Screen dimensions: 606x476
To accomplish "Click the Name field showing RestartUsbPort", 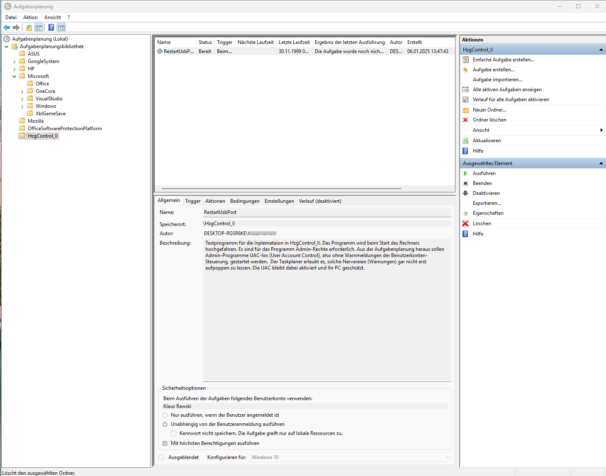I will (327, 212).
